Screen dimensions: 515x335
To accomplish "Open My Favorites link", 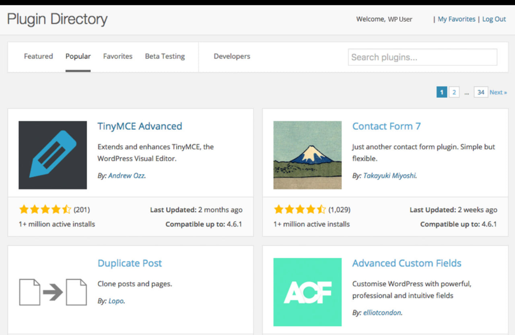I will point(456,19).
